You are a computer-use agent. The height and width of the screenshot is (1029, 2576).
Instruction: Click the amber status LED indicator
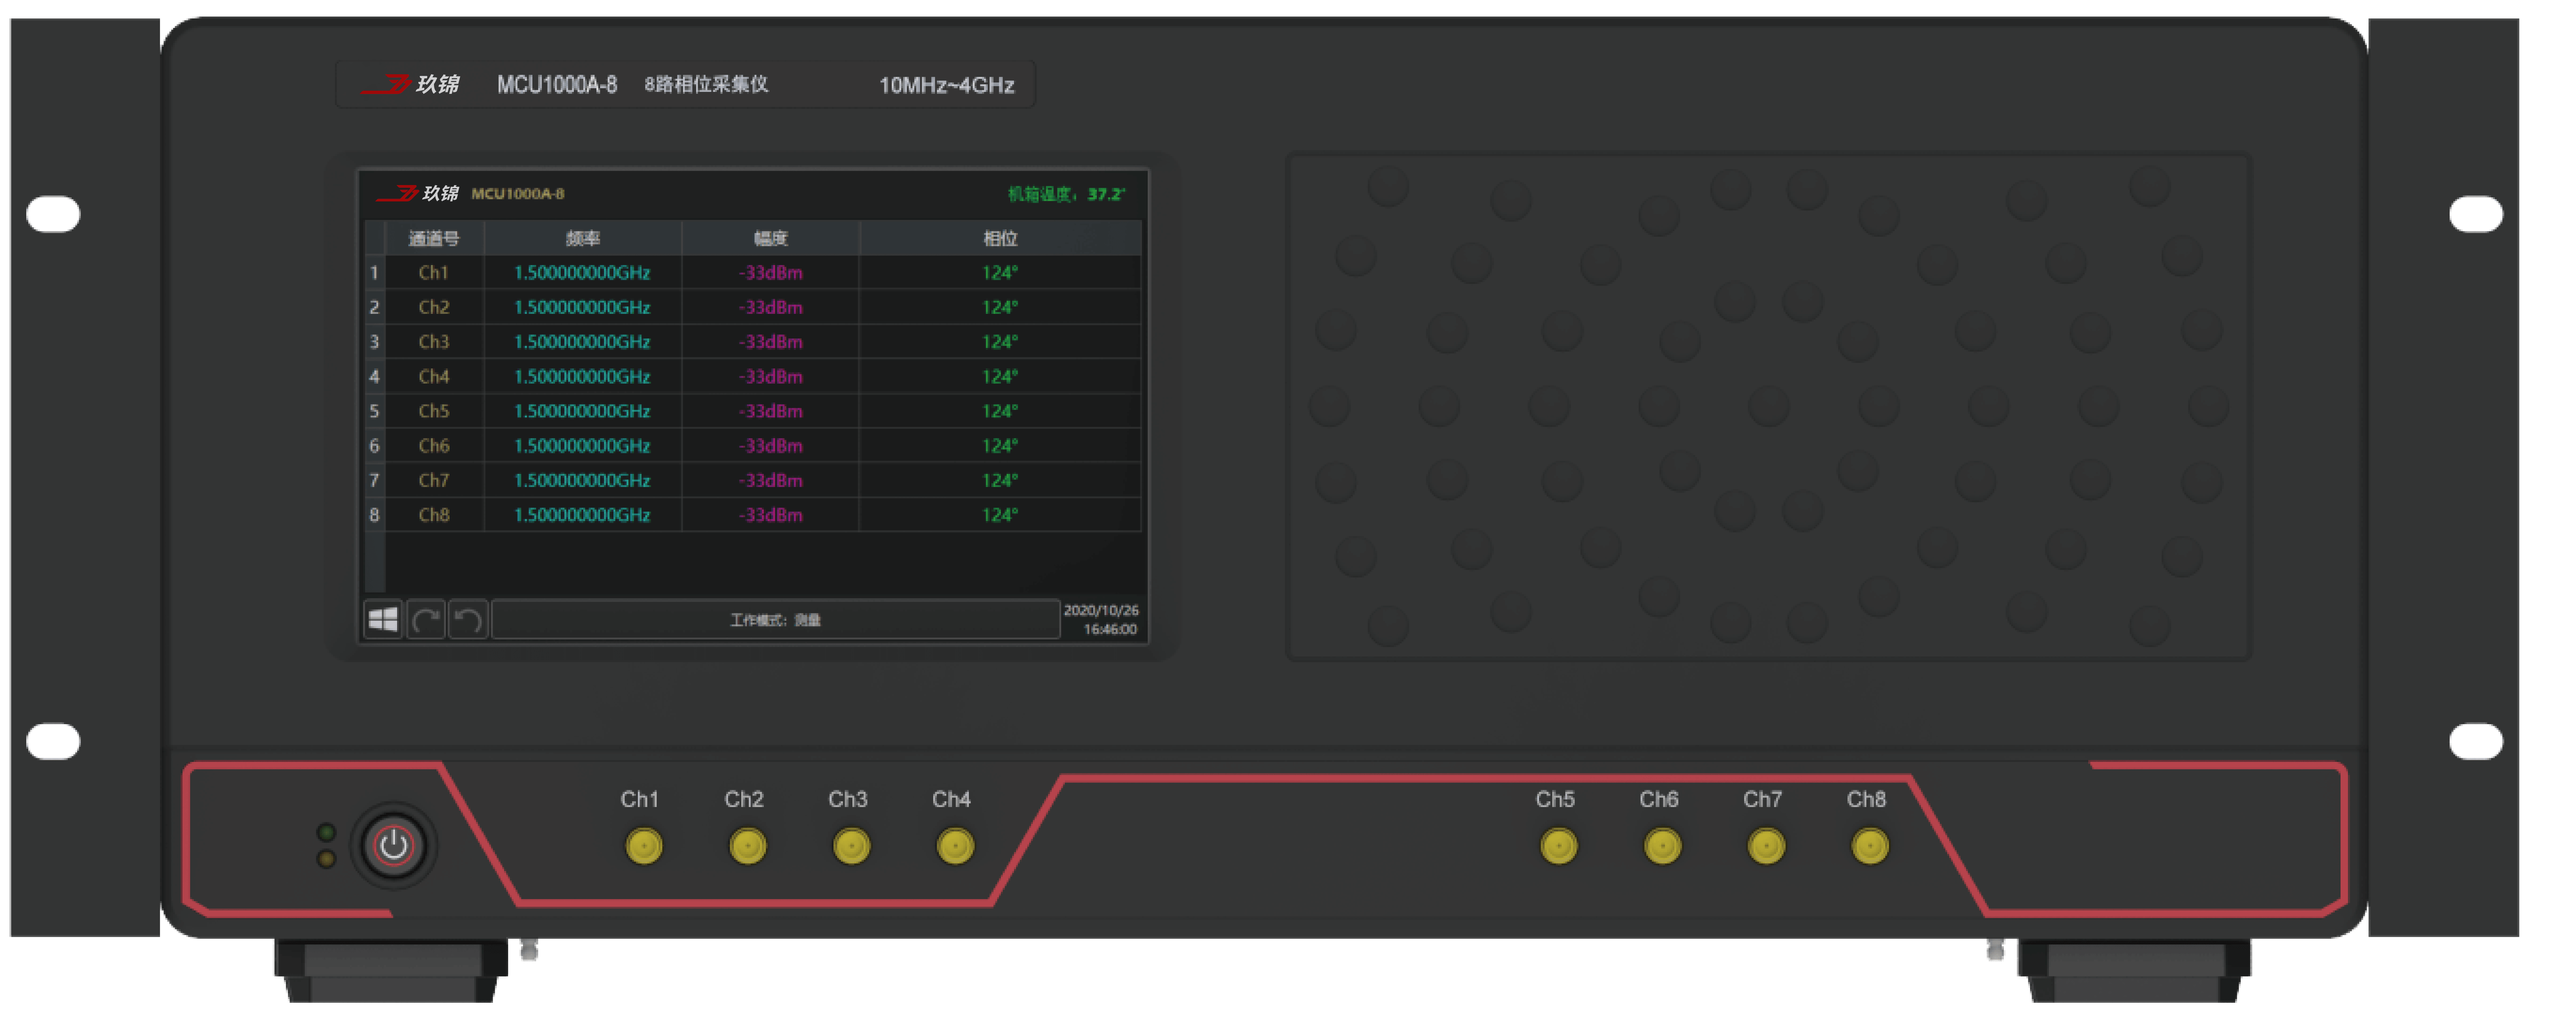pyautogui.click(x=326, y=859)
